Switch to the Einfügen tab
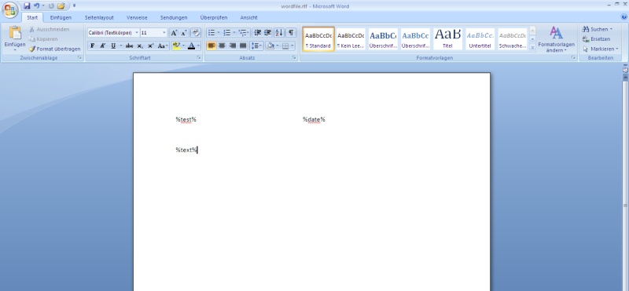Image resolution: width=629 pixels, height=291 pixels. (61, 17)
